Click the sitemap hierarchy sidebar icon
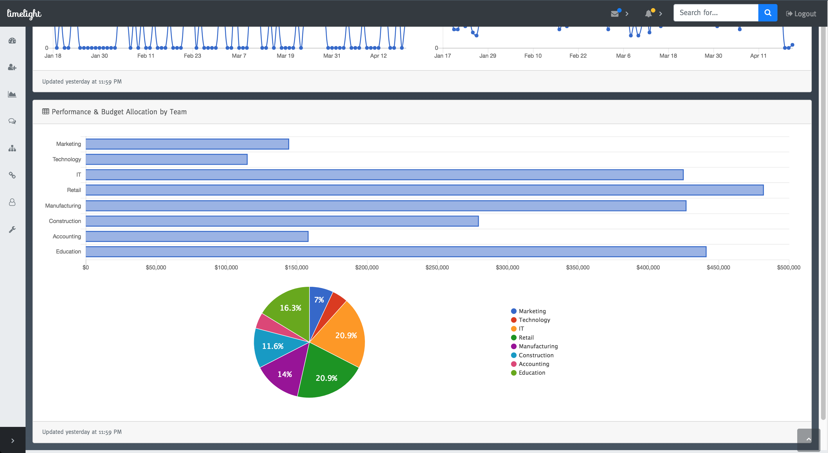The image size is (828, 453). click(x=12, y=148)
